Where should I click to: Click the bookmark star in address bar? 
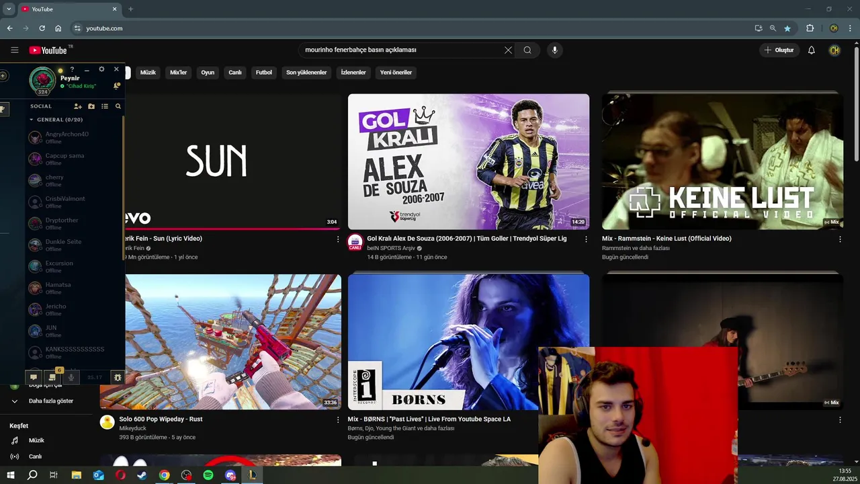point(787,28)
